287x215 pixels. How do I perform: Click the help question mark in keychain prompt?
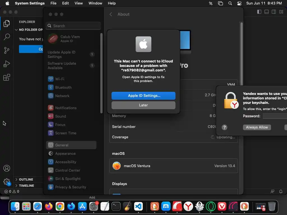[224, 127]
